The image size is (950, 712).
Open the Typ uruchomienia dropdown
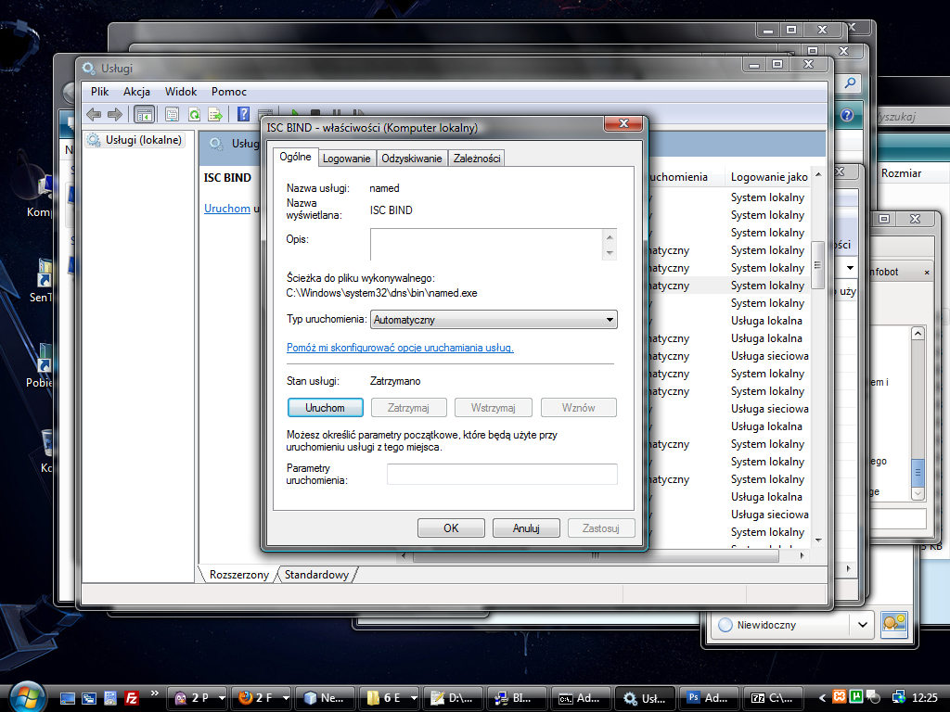[x=494, y=320]
